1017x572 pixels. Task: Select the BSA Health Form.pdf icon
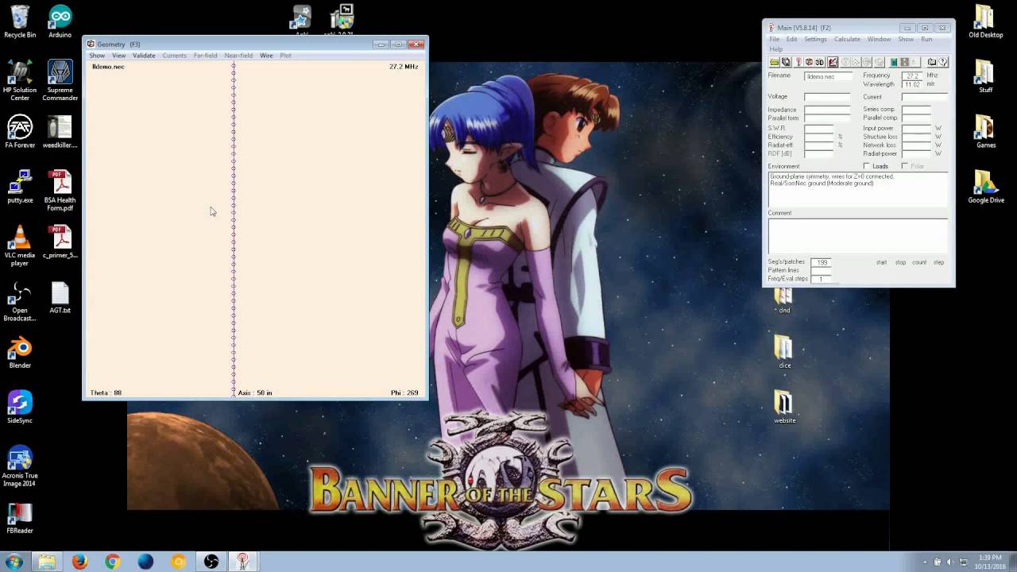coord(60,191)
